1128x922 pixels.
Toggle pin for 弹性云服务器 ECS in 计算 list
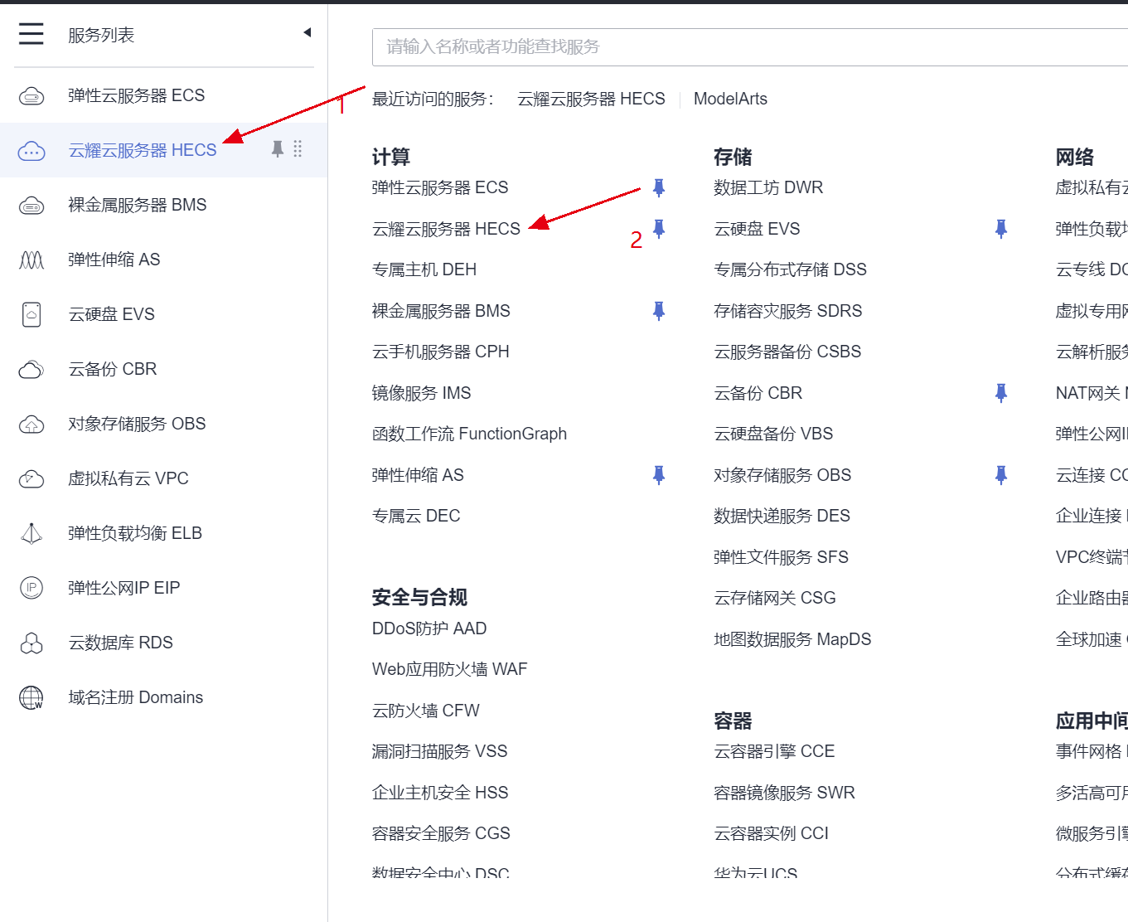[659, 187]
